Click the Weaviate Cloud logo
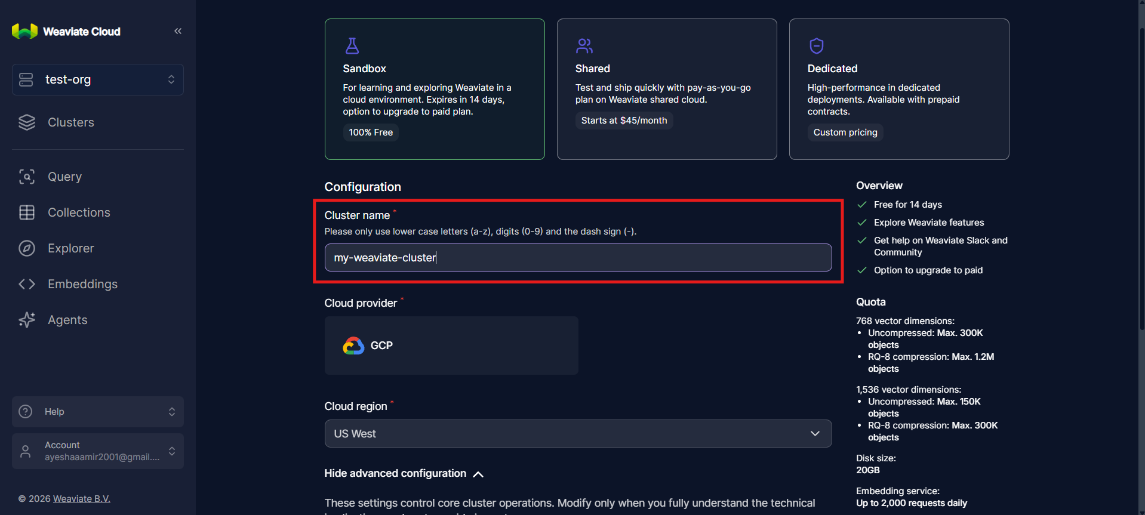The width and height of the screenshot is (1145, 515). pos(24,32)
